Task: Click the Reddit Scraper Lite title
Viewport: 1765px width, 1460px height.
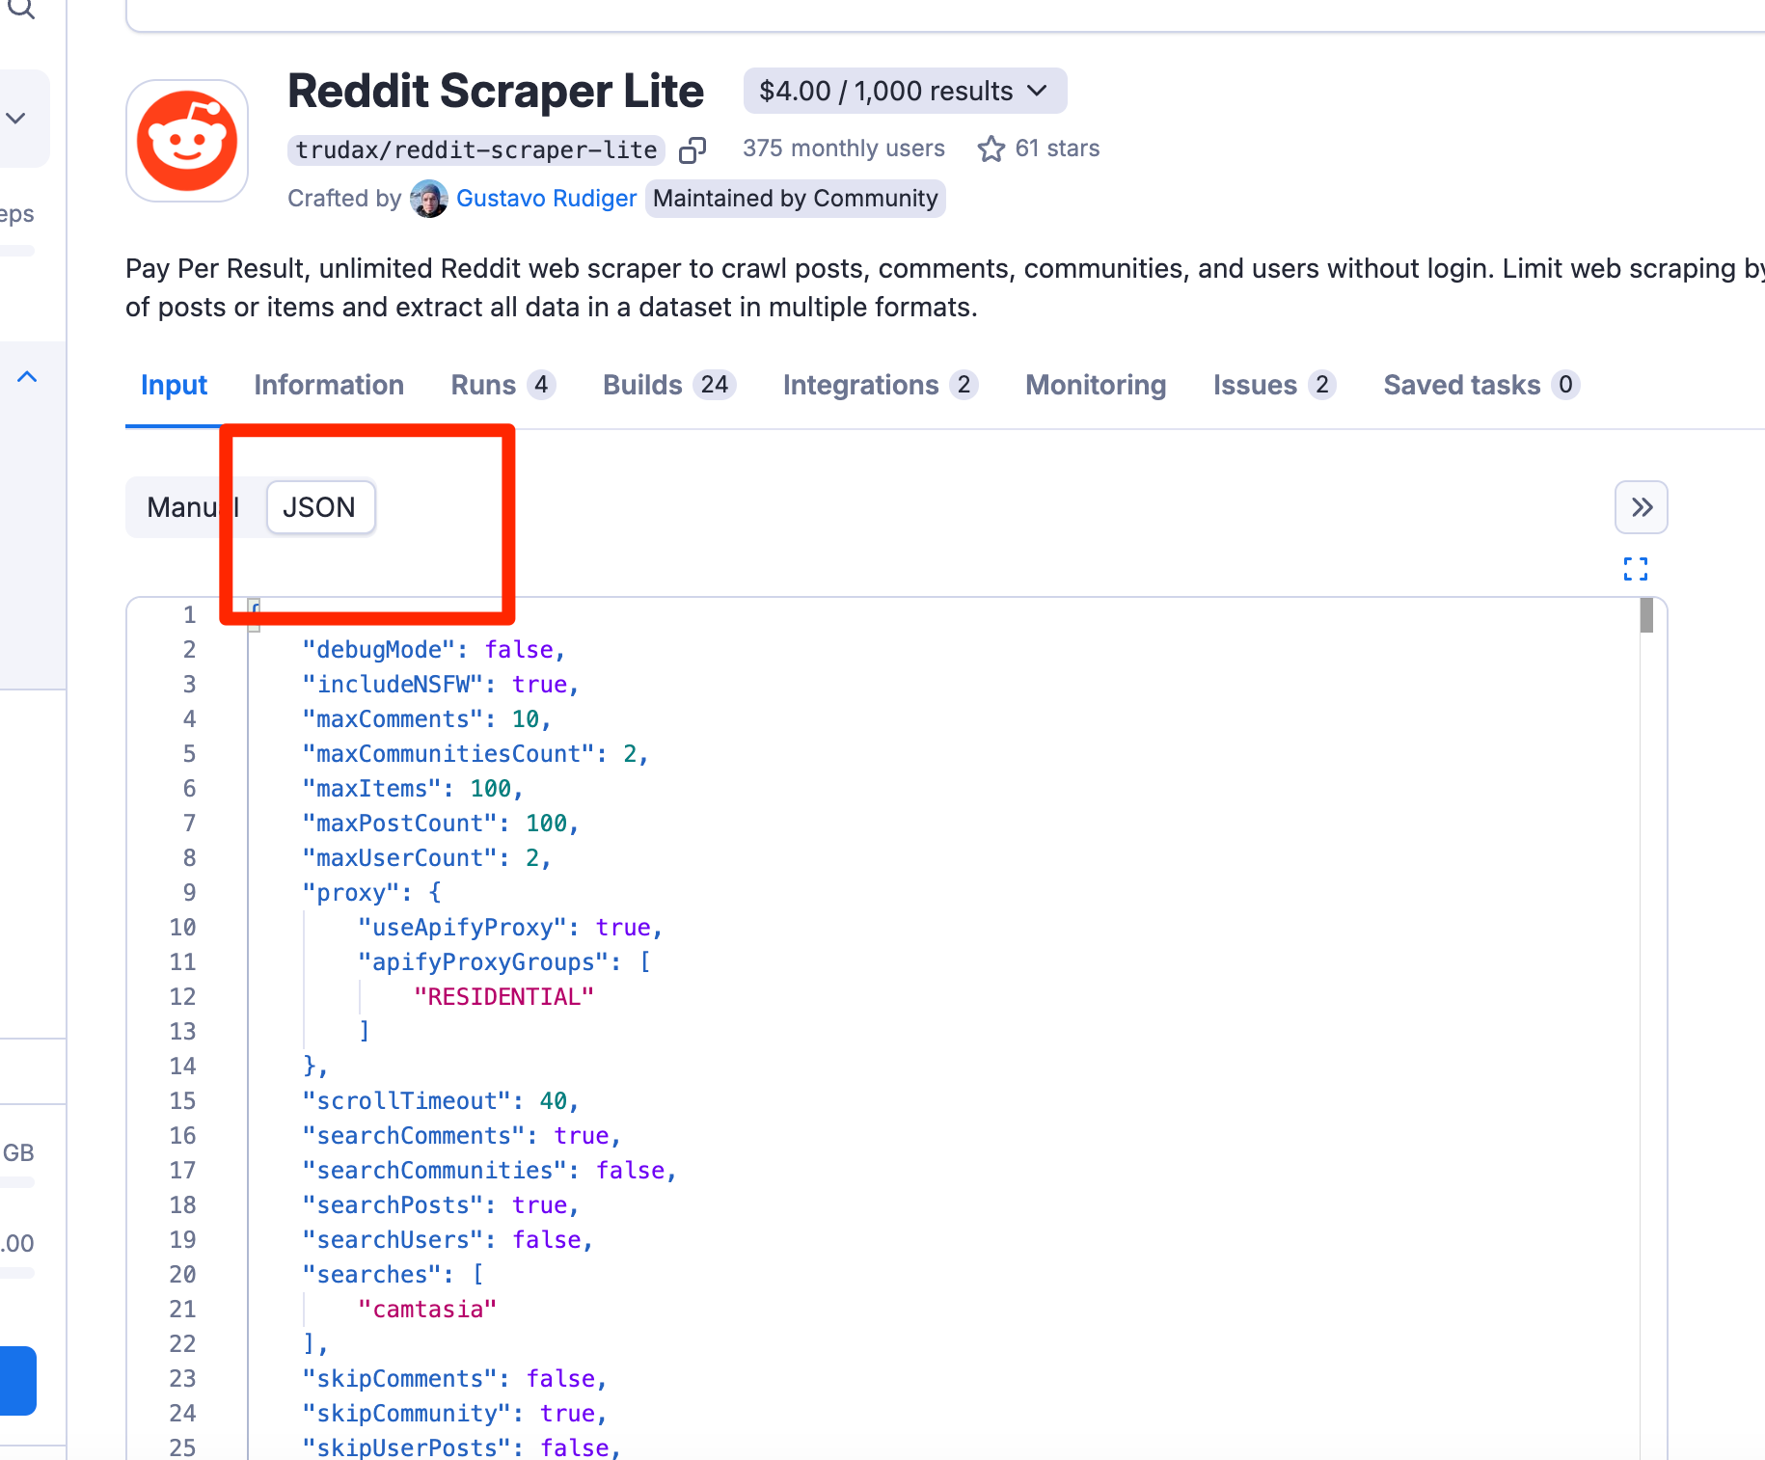Action: click(496, 92)
